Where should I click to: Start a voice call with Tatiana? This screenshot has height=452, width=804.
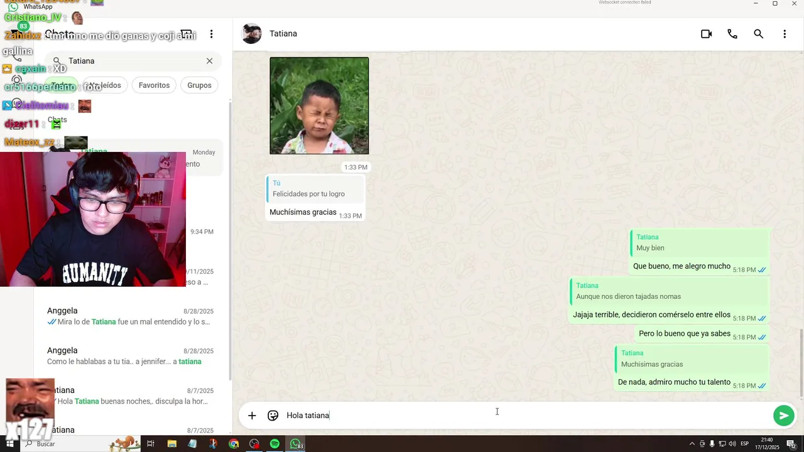732,34
